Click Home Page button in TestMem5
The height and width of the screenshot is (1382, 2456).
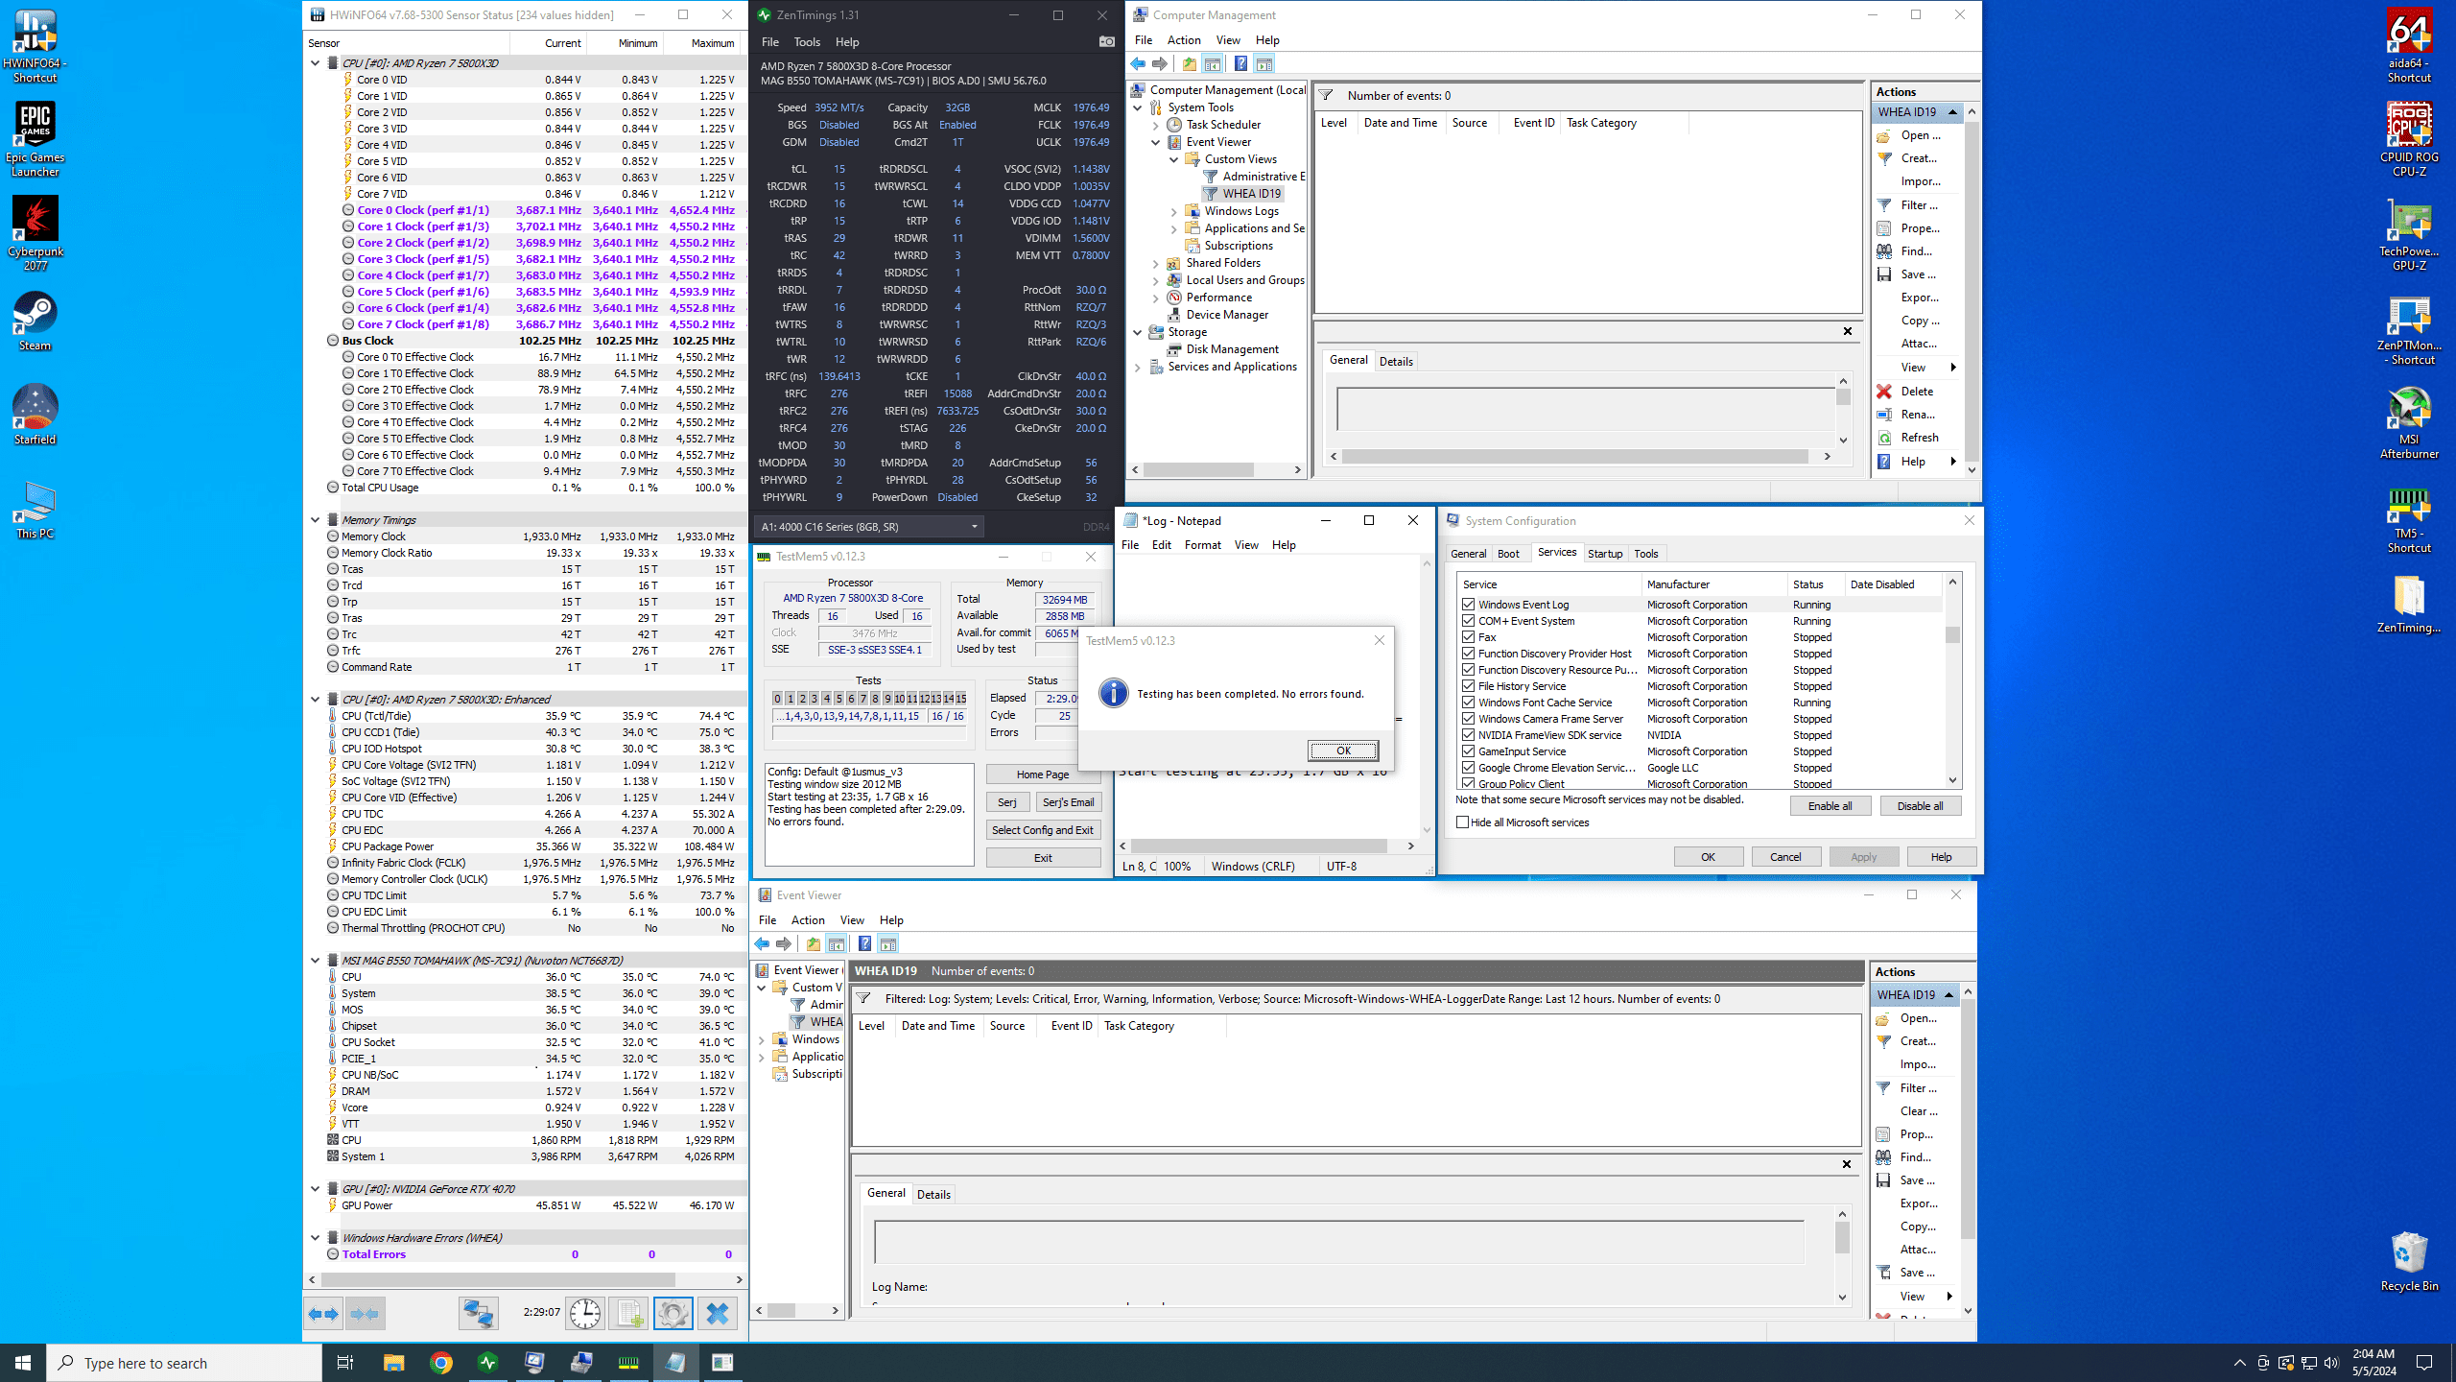[x=1043, y=774]
